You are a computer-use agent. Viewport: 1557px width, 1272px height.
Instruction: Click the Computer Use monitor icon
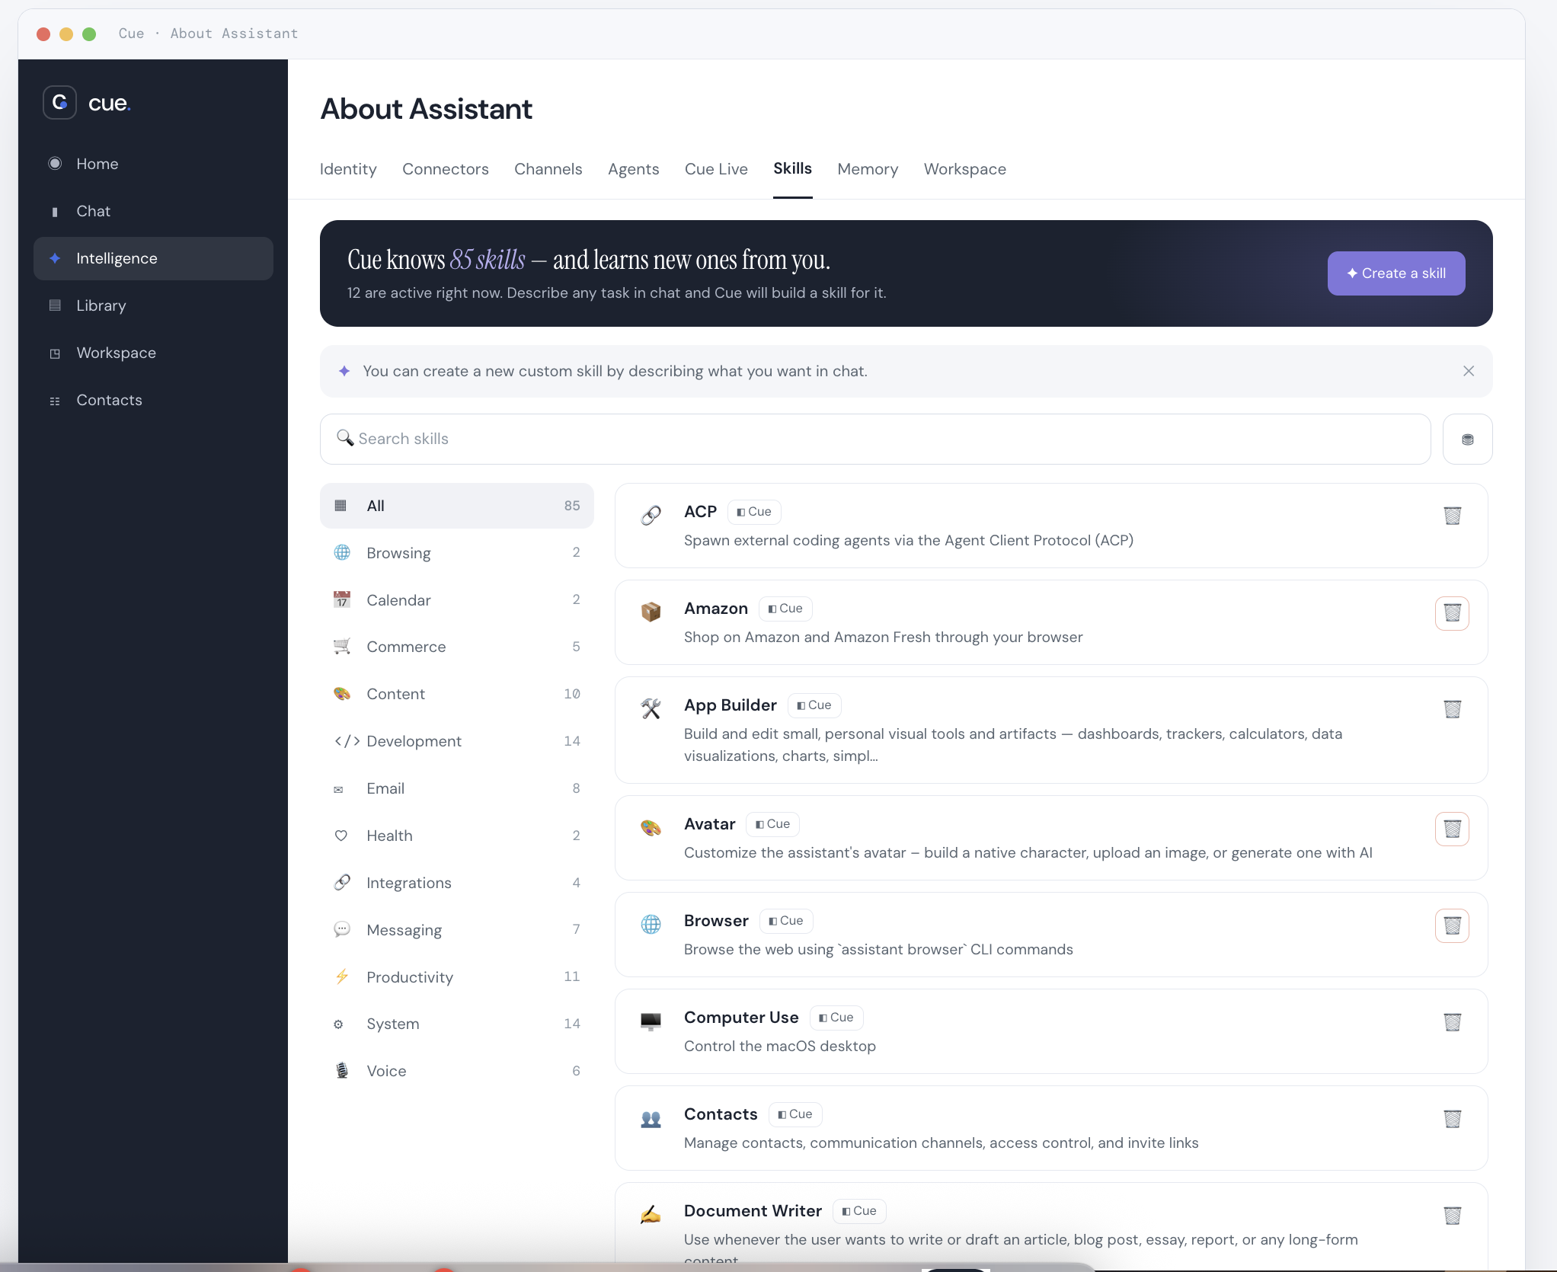[651, 1021]
